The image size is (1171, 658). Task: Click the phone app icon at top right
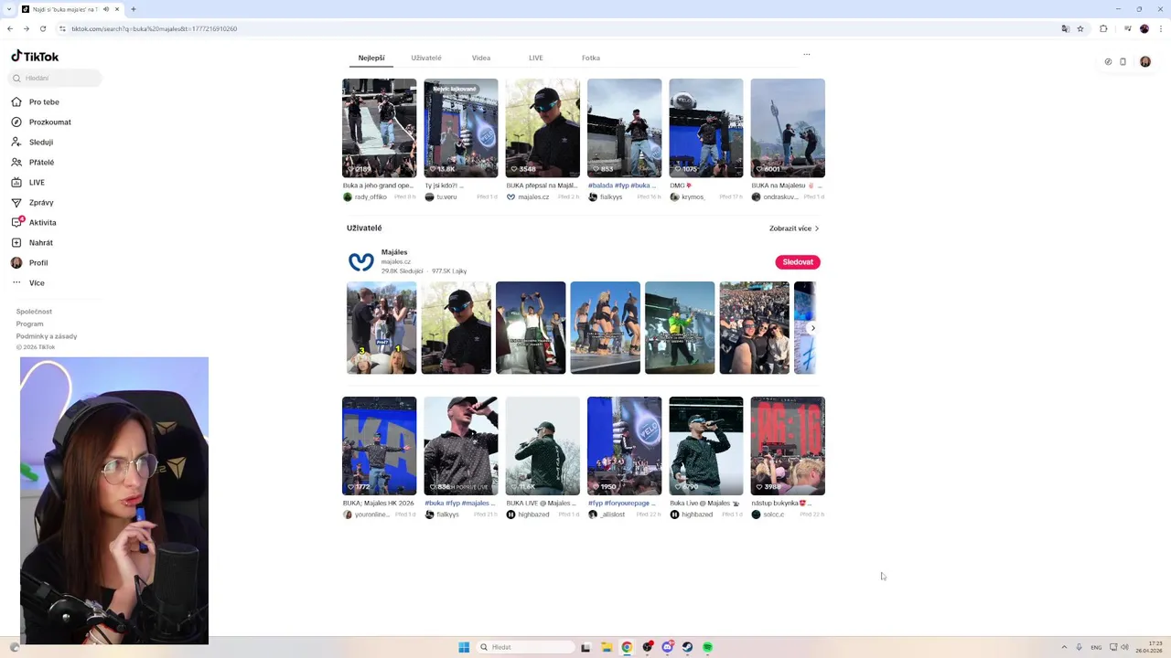point(1123,62)
